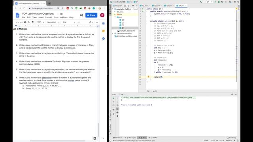The image size is (253, 142).
Task: Run with coverage icon in IntelliJ toolbar
Action: [222, 2]
